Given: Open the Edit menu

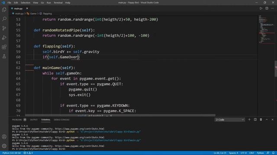Looking at the screenshot, I should click(16, 3).
